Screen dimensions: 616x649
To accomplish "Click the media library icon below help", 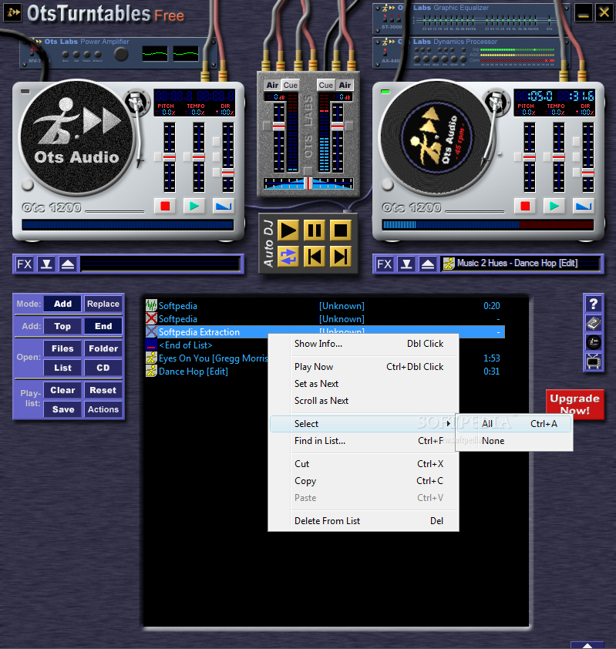I will coord(594,323).
